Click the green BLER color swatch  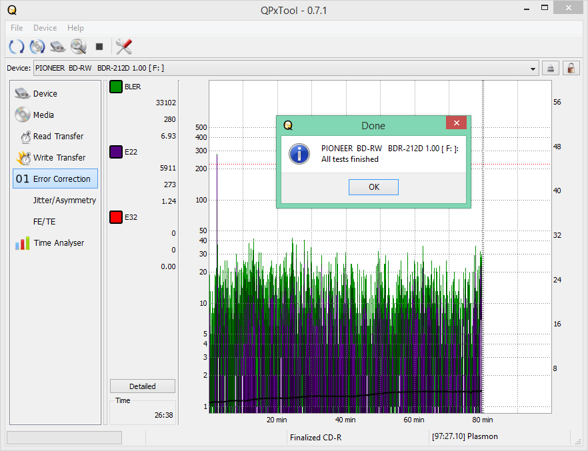point(116,87)
